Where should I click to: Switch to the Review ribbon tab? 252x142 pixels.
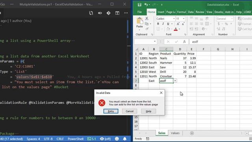coord(200,12)
